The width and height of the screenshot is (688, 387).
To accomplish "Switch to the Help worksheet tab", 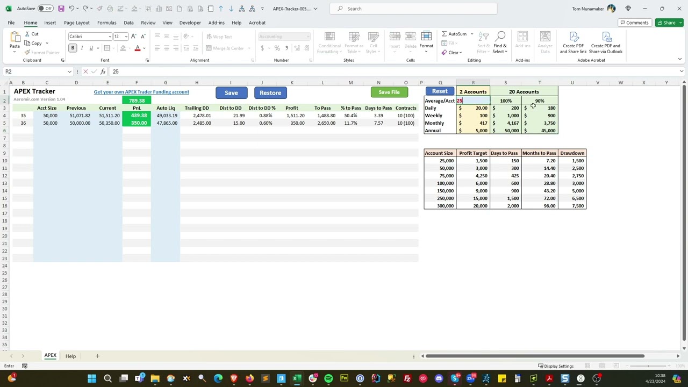I will (70, 356).
